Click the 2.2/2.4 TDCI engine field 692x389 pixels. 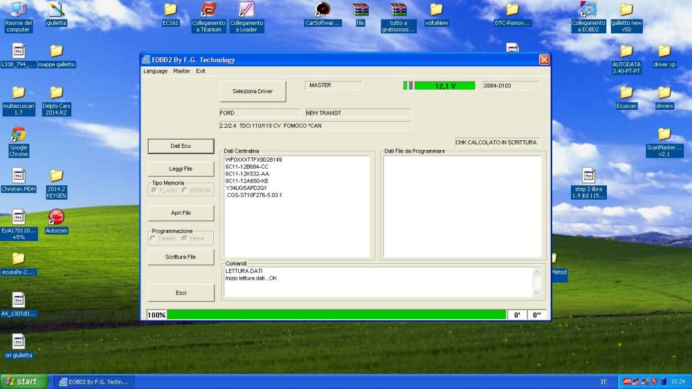pyautogui.click(x=315, y=126)
